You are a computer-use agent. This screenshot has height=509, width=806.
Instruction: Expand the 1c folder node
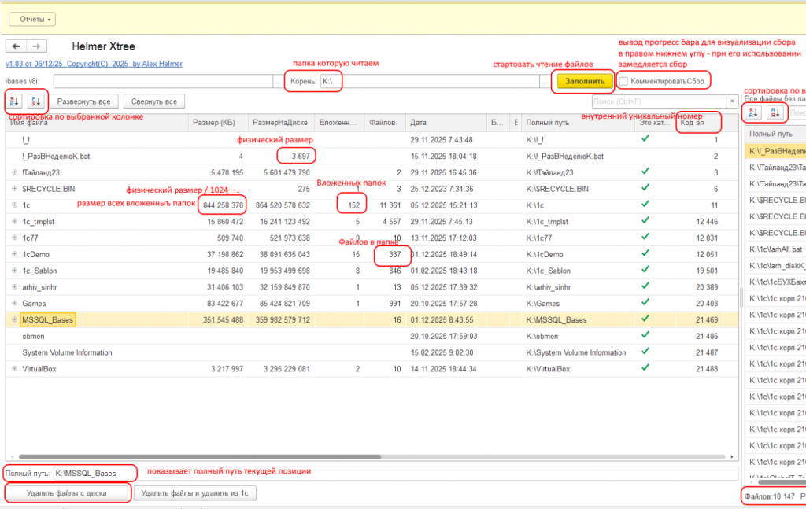pos(15,205)
